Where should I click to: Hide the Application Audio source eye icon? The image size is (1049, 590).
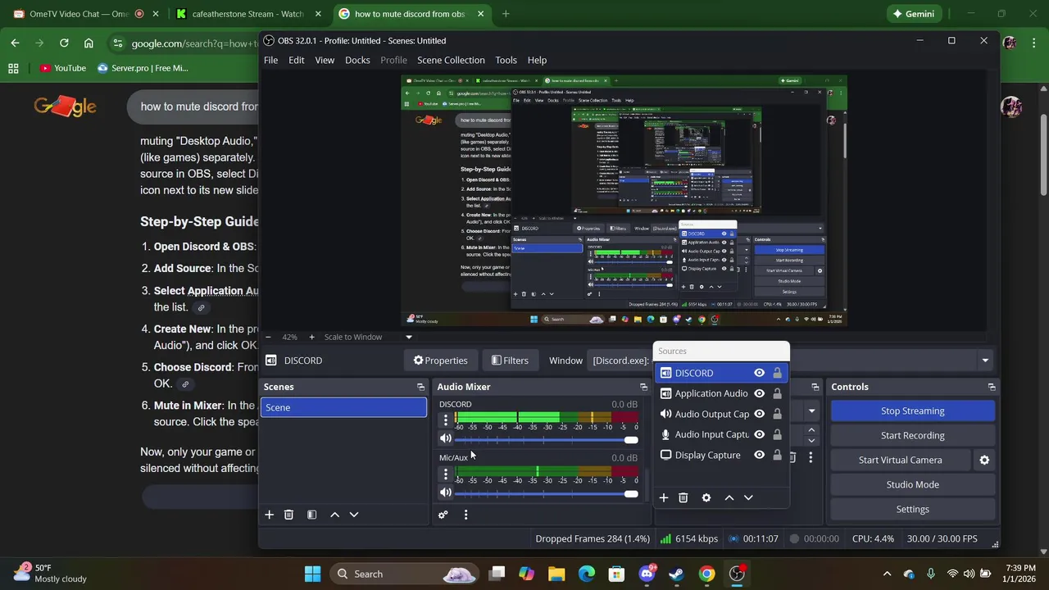pos(759,393)
